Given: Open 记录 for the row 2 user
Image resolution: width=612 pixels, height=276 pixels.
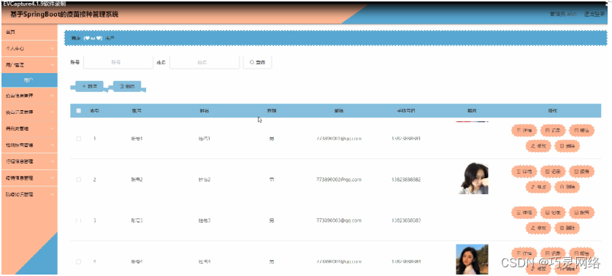Looking at the screenshot, I should (553, 172).
